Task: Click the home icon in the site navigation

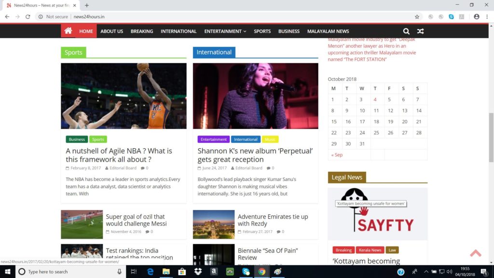Action: (68, 31)
